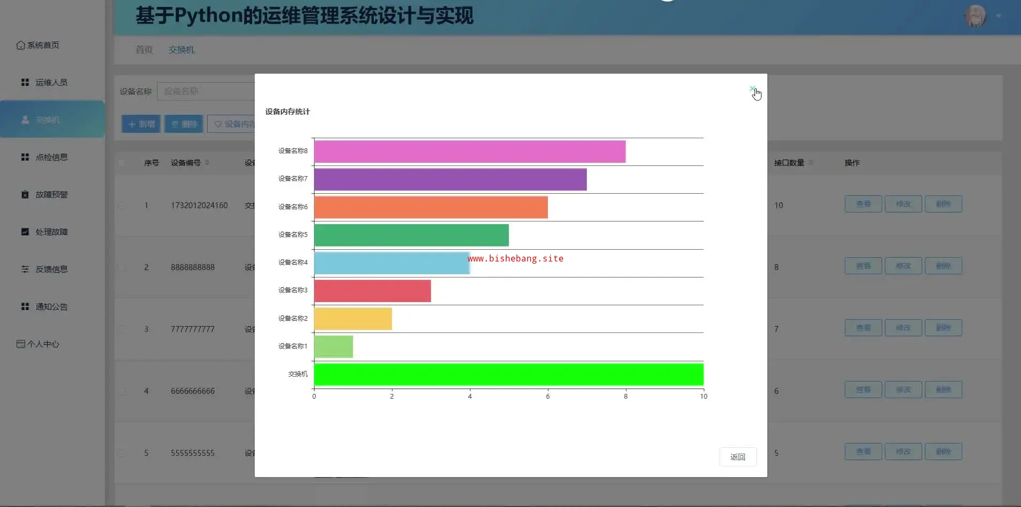Click 修改 for the row with 5 interfaces
Viewport: 1021px width, 507px height.
pyautogui.click(x=904, y=451)
